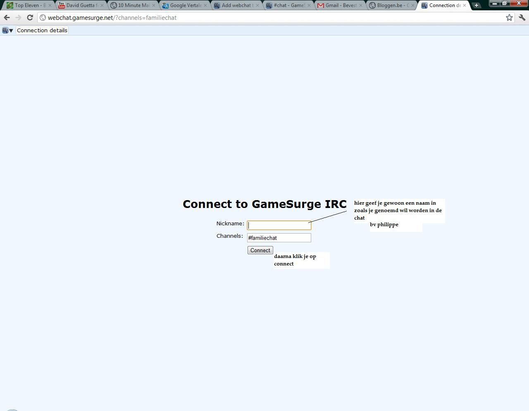Close the Google Vertalen tab
This screenshot has height=411, width=529.
(205, 5)
